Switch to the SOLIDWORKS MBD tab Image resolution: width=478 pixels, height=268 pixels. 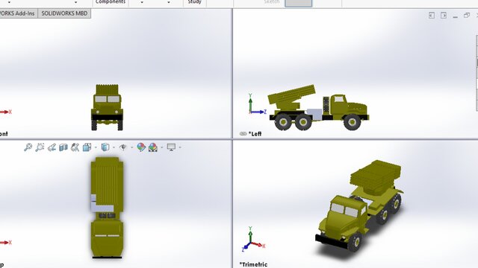(64, 13)
